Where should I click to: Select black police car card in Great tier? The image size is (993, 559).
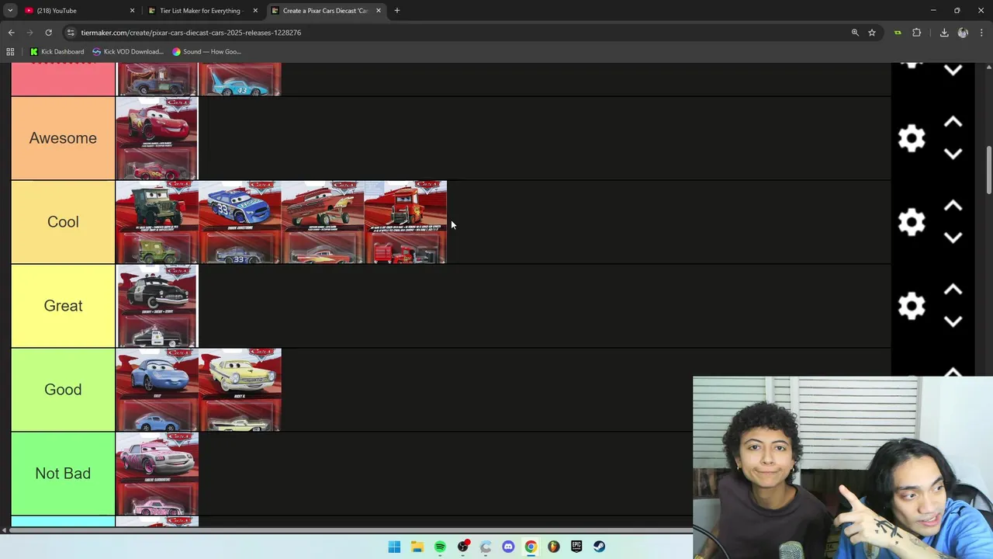(157, 306)
